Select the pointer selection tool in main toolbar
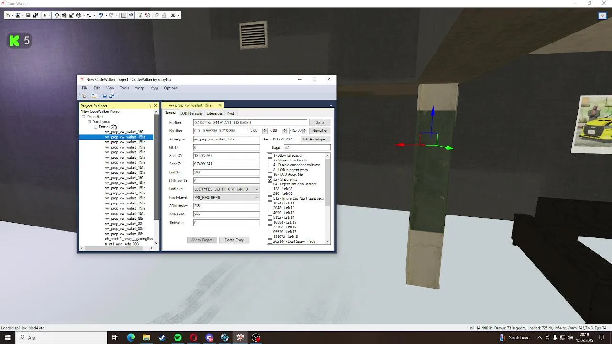612x344 pixels. [45, 15]
